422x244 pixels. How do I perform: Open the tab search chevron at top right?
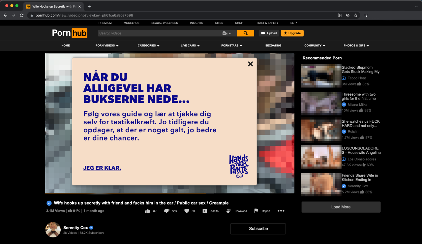416,7
